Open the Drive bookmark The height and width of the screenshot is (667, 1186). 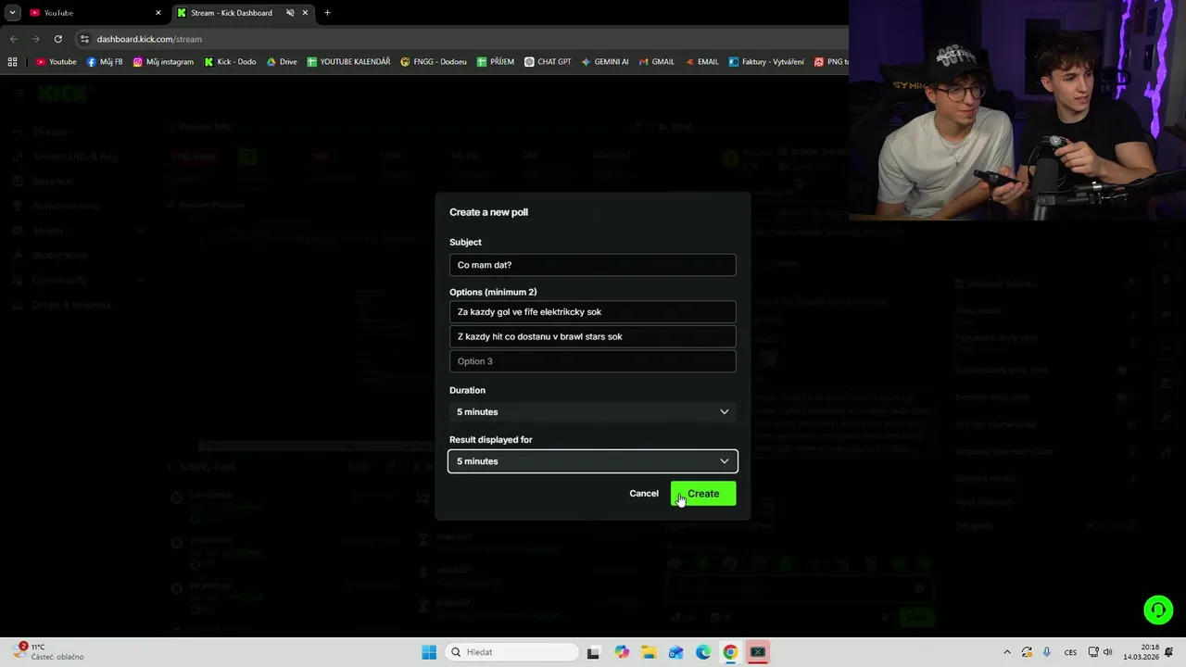tap(282, 62)
